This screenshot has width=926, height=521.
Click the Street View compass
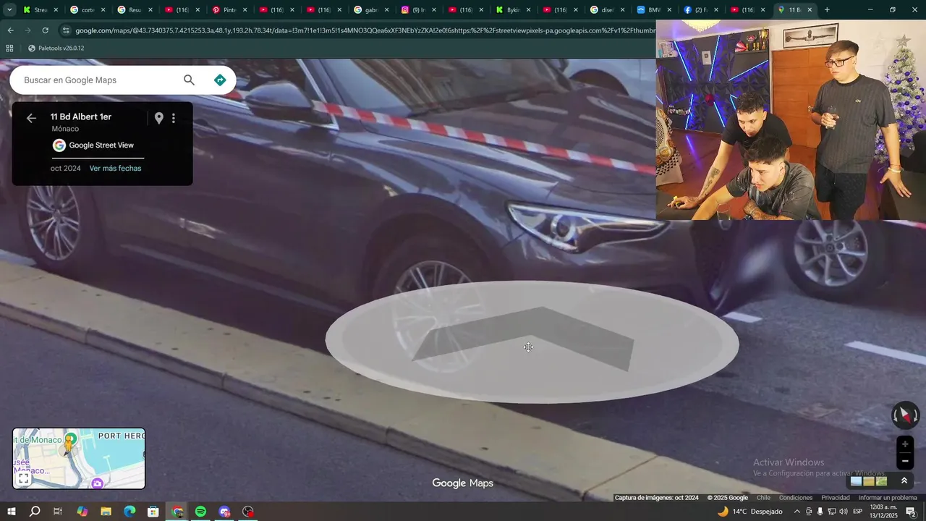[905, 415]
